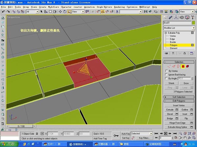This screenshot has width=197, height=147.
Task: Click Pin Stack icon below modifier stack
Action: [166, 53]
